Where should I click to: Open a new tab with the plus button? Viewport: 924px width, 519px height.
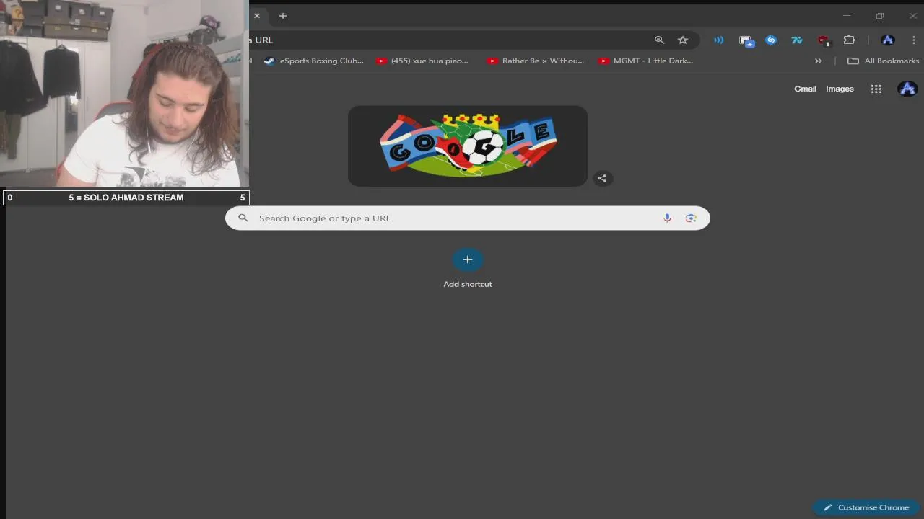click(x=283, y=16)
